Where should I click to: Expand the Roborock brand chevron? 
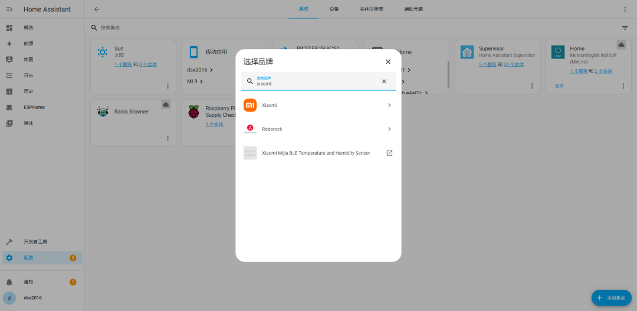click(389, 129)
